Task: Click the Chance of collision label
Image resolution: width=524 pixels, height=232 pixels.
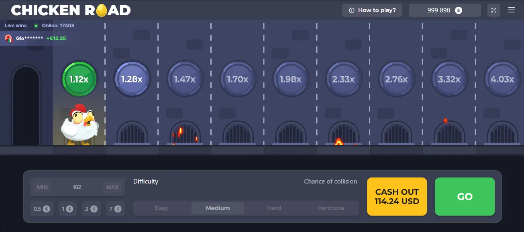Action: (x=330, y=182)
